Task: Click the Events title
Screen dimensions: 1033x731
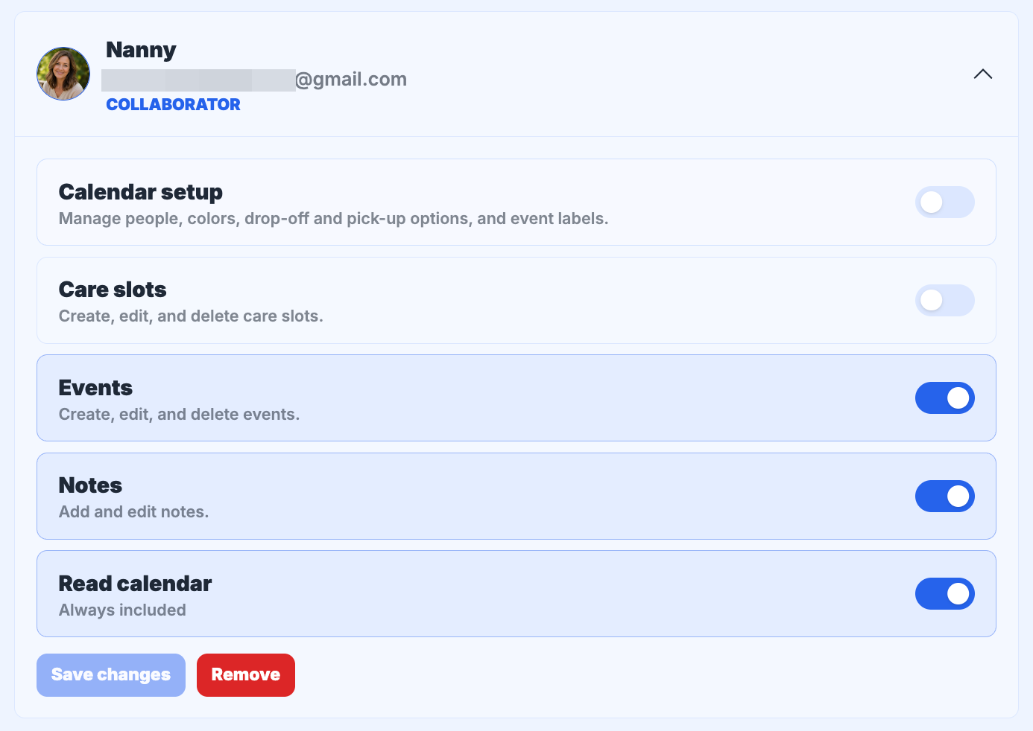Action: pos(95,388)
